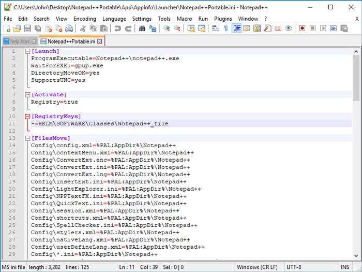Open the ? help menu
Screen dimensions: 362x272
coord(265,19)
